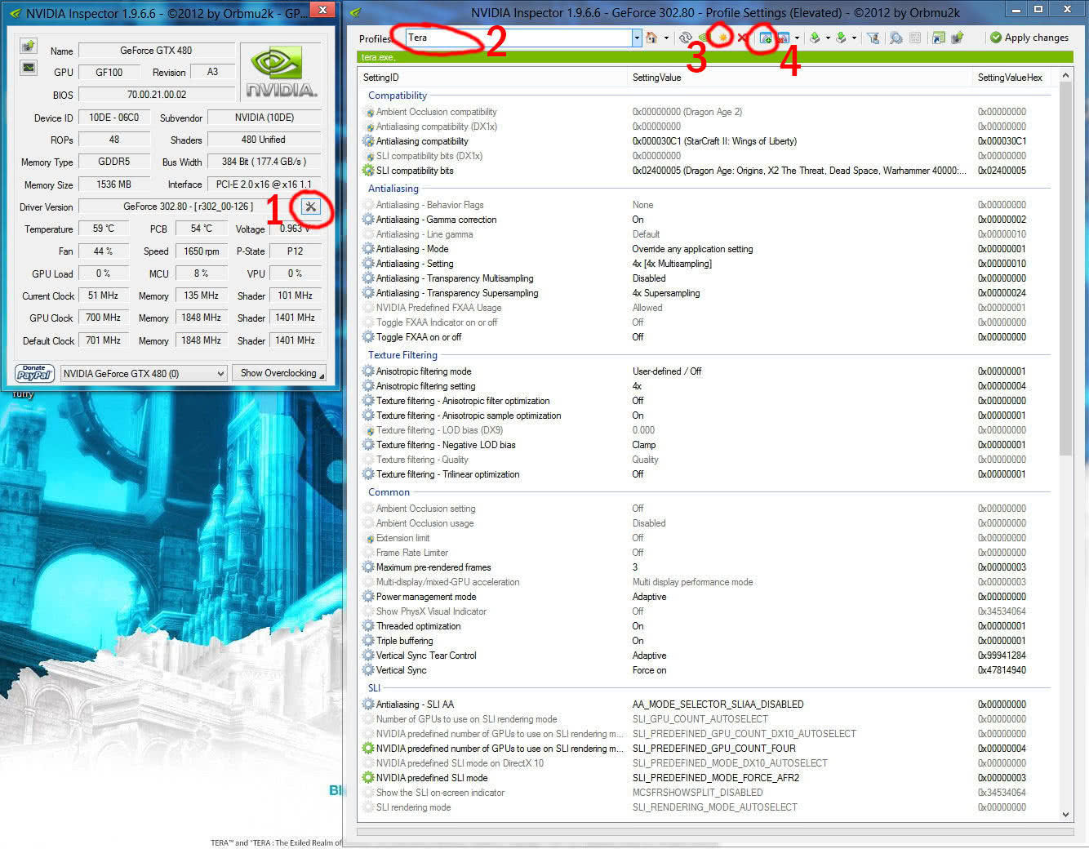Click the Show Overclocking button
The height and width of the screenshot is (849, 1089).
[280, 373]
